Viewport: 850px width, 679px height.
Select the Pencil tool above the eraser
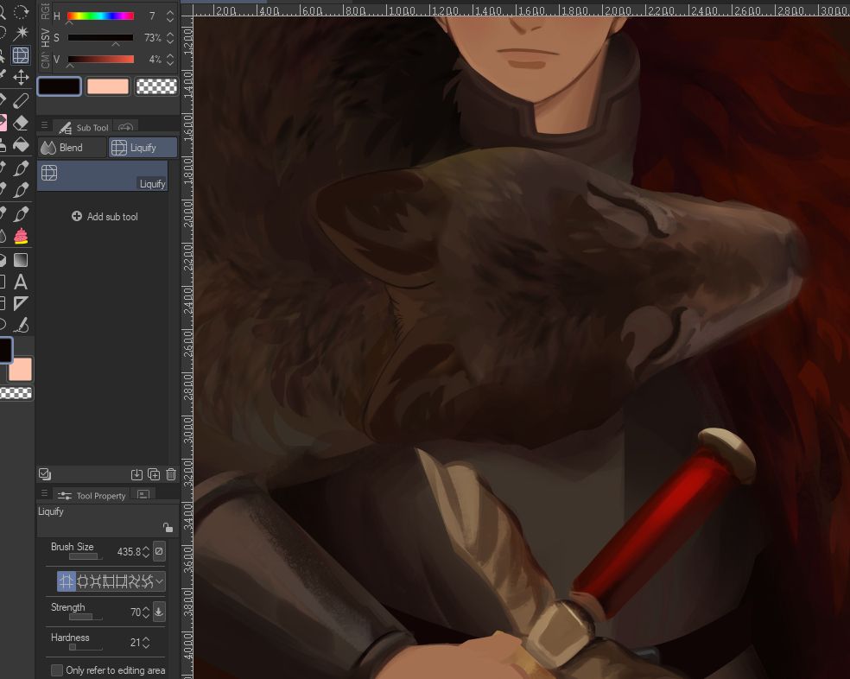(21, 100)
